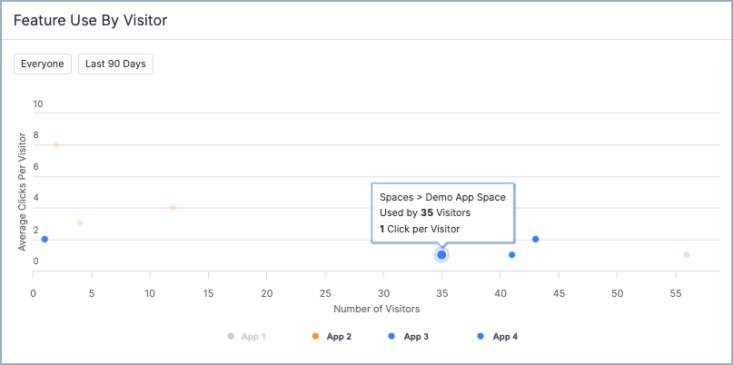Select the blue data point at 41 visitors
Viewport: 733px width, 365px height.
pos(512,255)
